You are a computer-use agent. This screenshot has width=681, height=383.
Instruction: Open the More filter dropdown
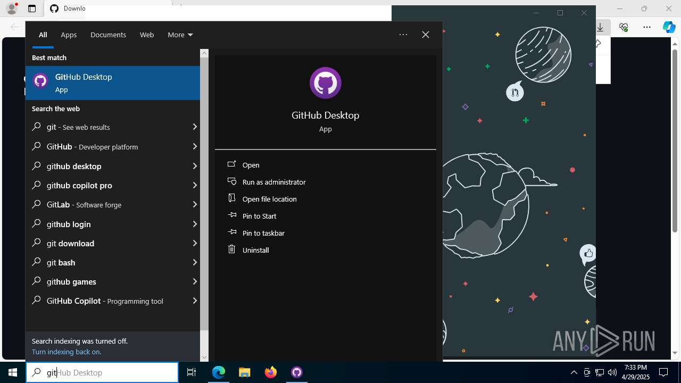click(x=180, y=35)
